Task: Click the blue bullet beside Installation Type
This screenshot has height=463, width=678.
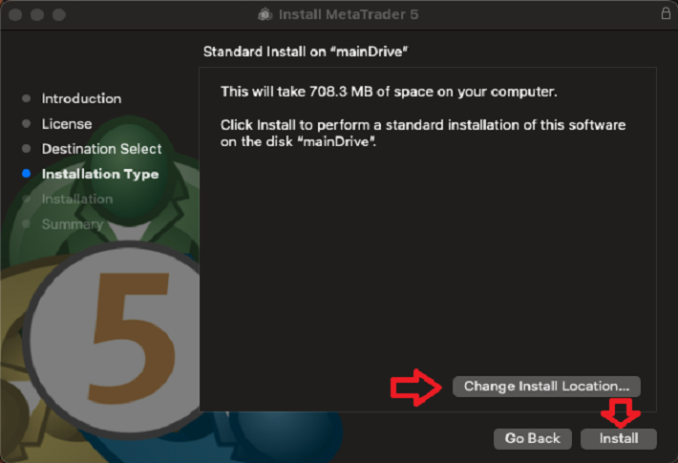Action: pyautogui.click(x=26, y=174)
